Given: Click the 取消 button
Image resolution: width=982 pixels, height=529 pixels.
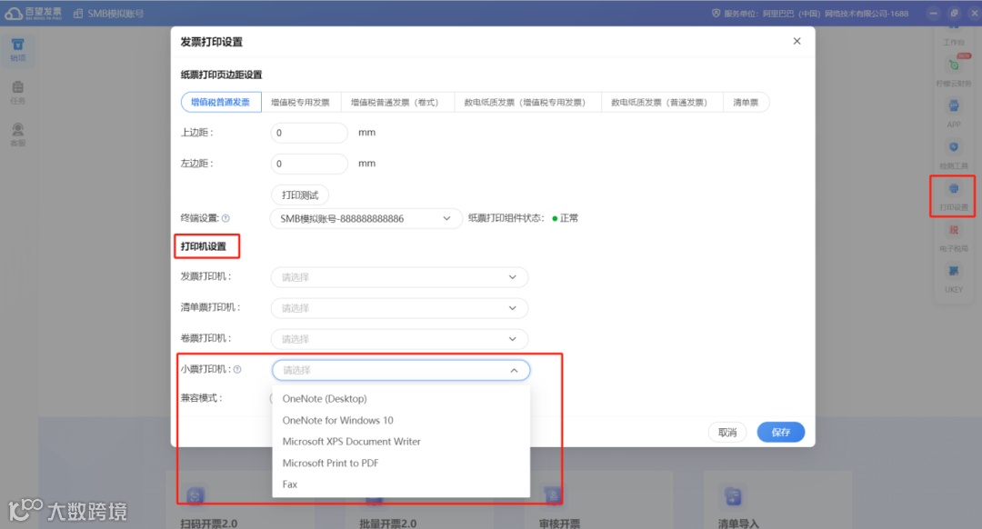Looking at the screenshot, I should point(727,432).
